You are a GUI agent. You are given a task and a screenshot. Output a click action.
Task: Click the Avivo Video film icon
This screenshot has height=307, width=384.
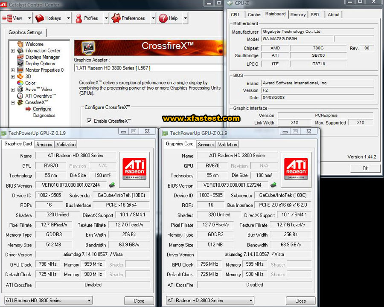click(x=20, y=90)
